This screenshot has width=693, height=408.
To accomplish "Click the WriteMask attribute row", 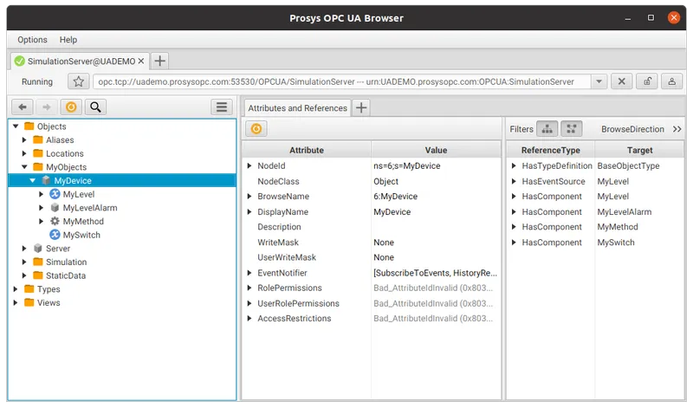I will click(372, 243).
